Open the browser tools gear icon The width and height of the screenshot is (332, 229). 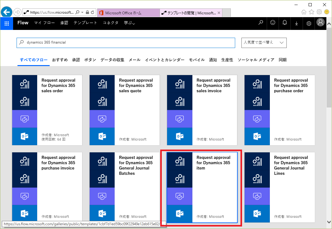[319, 12]
